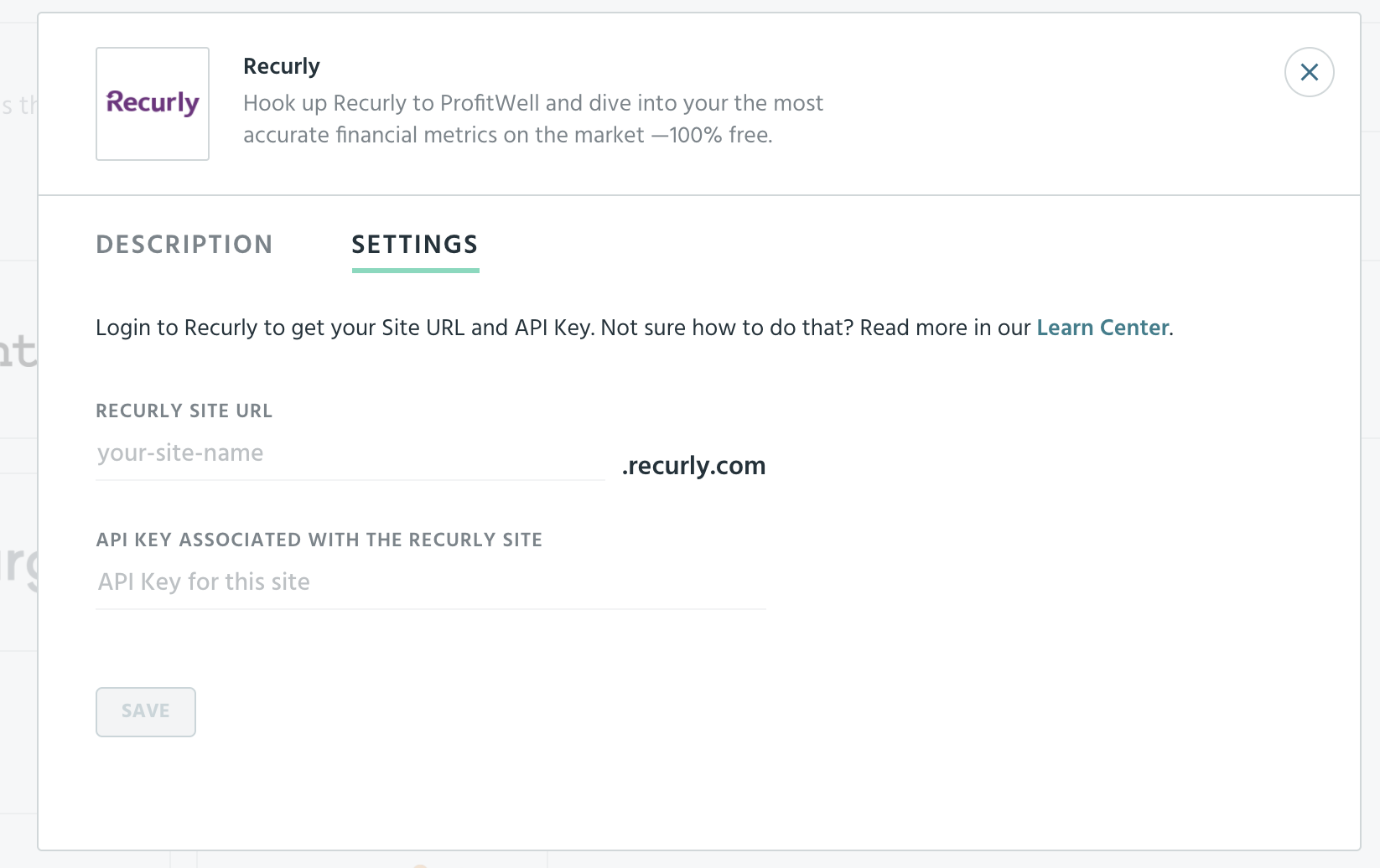Click the Recurly title heading

pyautogui.click(x=282, y=66)
